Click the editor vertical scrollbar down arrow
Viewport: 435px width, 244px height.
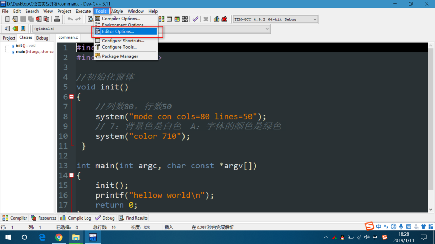(x=431, y=209)
